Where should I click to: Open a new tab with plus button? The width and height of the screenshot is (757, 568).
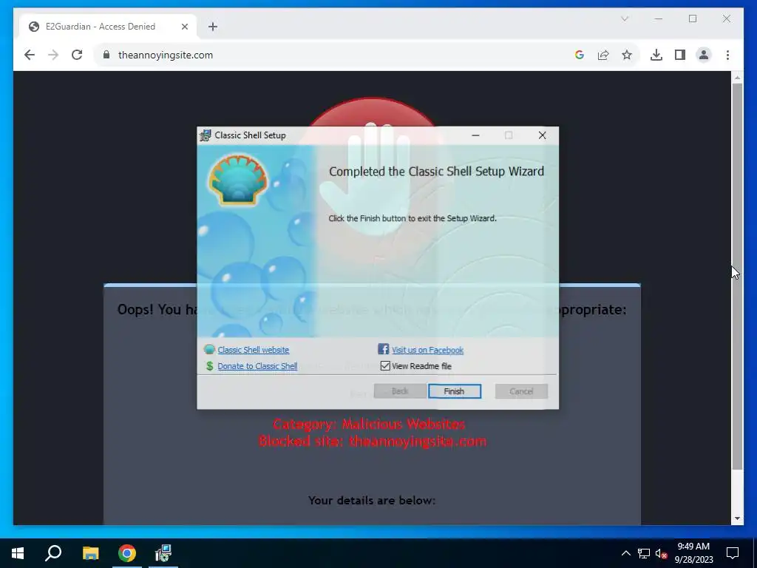(x=213, y=27)
